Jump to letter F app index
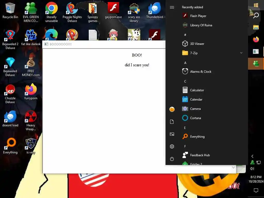Viewport: 264px width, 198px height. tap(185, 146)
